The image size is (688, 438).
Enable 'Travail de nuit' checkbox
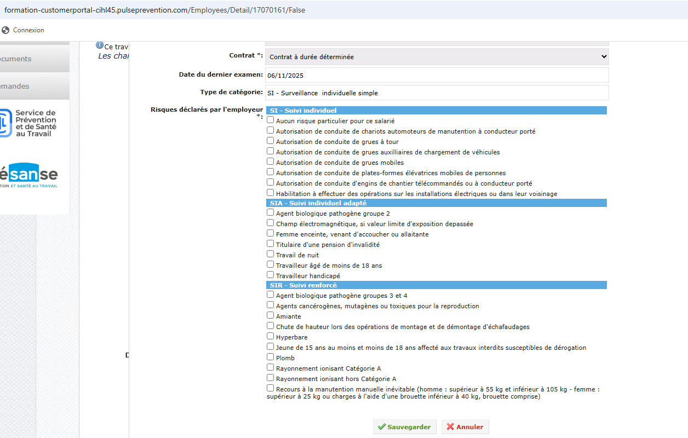(x=271, y=254)
